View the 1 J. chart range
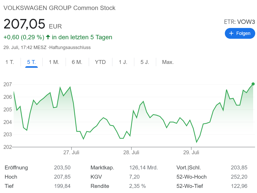The height and width of the screenshot is (193, 257). coord(123,62)
